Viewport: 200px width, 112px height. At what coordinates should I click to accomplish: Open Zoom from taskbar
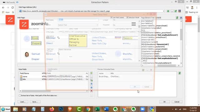[x=142, y=109]
